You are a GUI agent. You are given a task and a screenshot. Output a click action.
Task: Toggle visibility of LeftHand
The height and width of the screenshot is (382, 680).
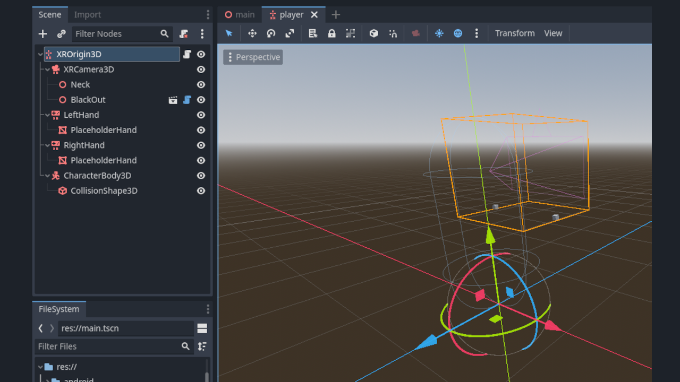[x=201, y=115]
